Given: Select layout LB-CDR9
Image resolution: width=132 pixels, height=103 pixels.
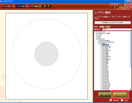Looking at the screenshot, I should (105, 65).
